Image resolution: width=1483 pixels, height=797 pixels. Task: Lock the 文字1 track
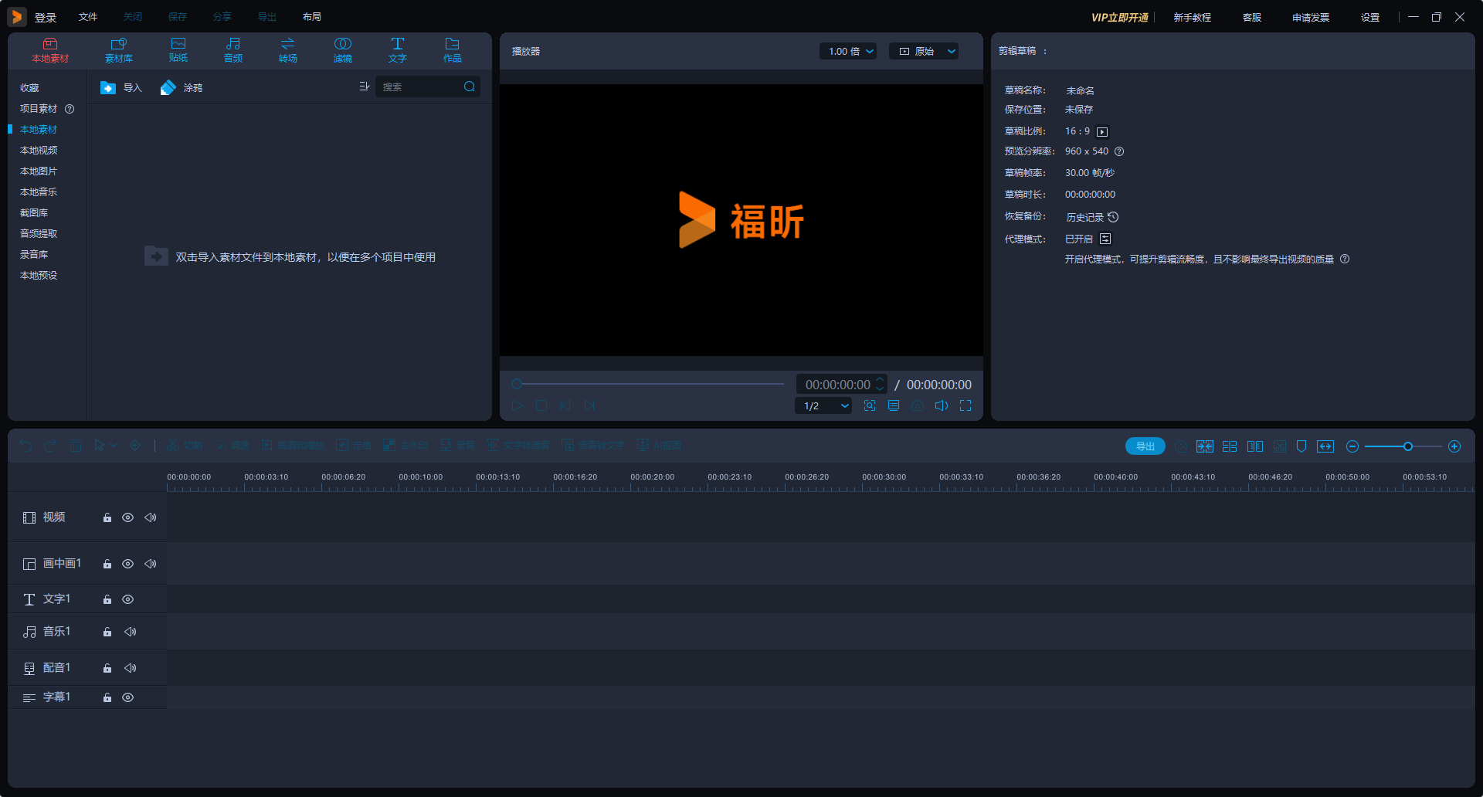pyautogui.click(x=107, y=599)
